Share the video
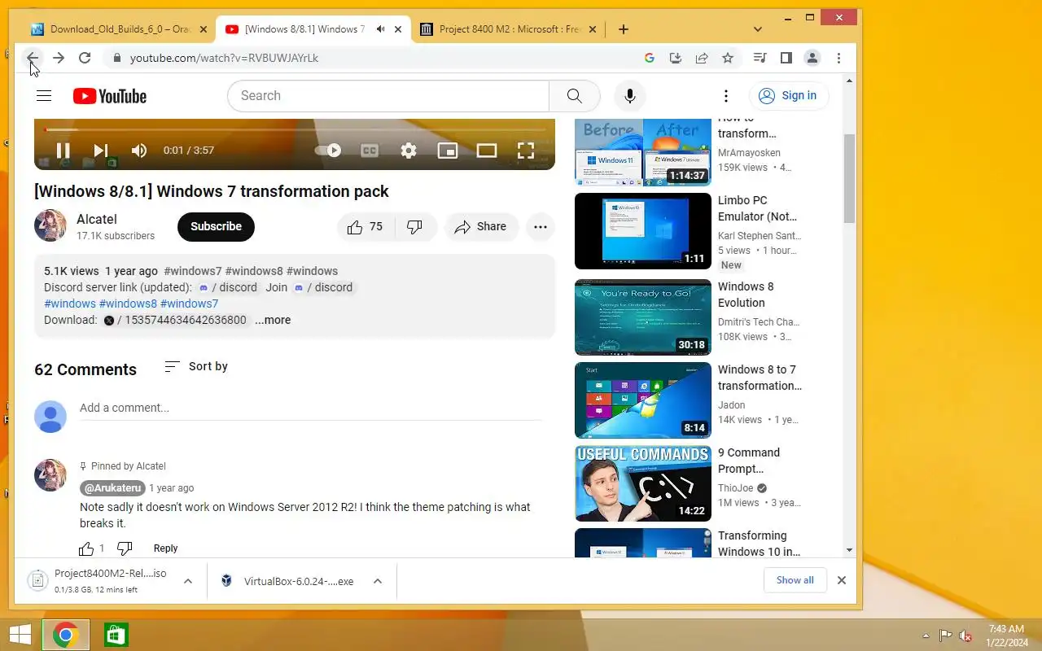 click(x=481, y=227)
